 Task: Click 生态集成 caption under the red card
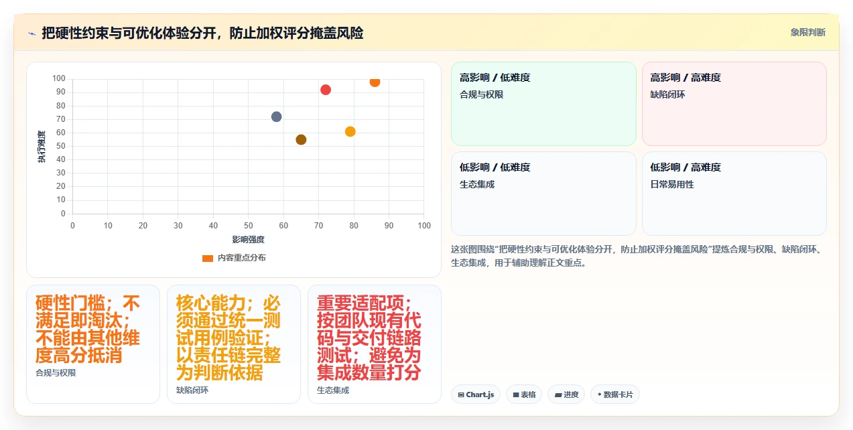[333, 390]
